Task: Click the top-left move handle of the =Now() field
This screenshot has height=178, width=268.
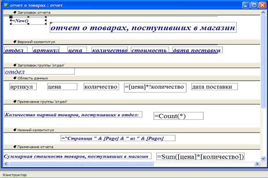Action: tap(11, 17)
